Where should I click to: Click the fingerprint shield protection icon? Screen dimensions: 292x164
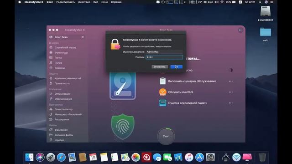tap(123, 127)
